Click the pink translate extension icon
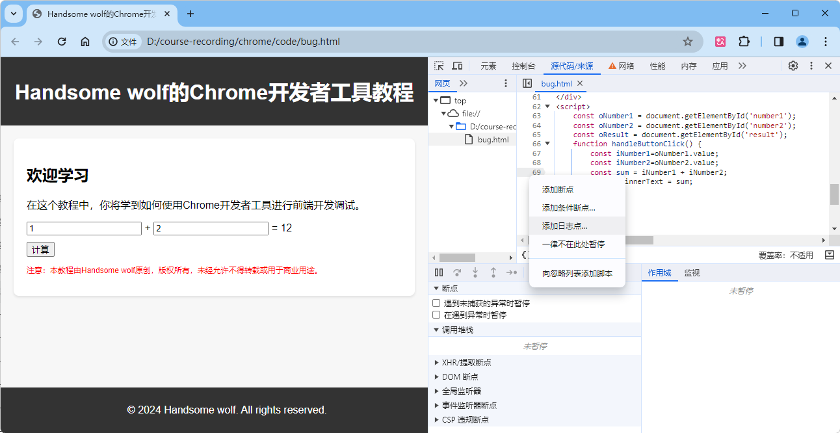 (720, 42)
